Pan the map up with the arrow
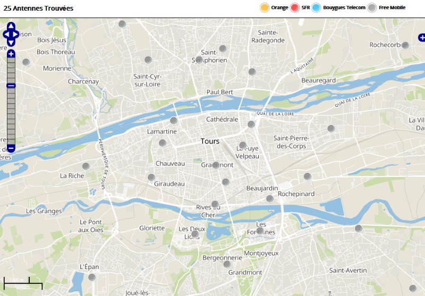 click(11, 26)
